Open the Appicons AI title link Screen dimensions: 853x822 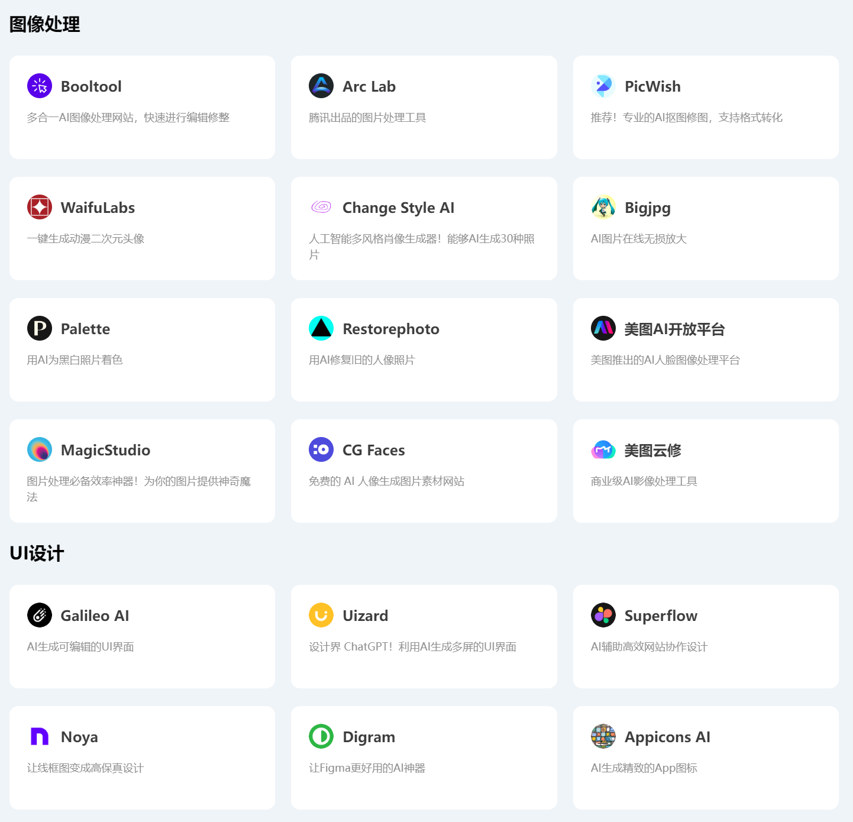pos(667,737)
